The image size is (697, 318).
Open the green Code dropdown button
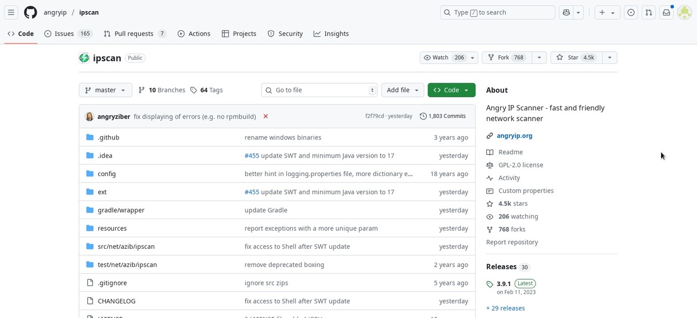[451, 90]
